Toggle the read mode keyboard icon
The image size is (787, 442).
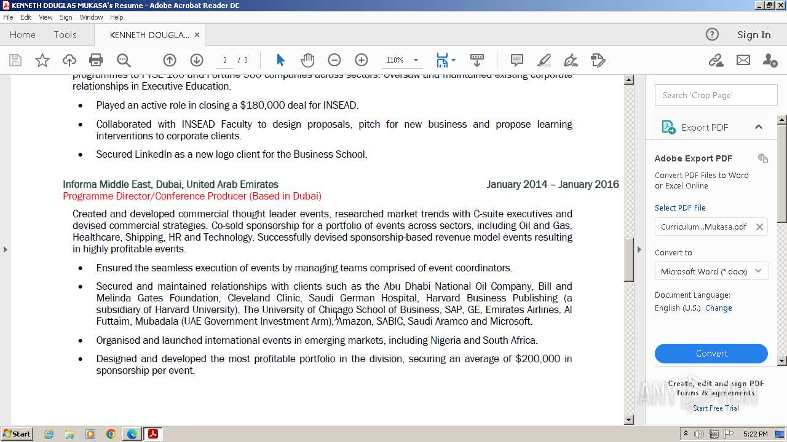[477, 60]
